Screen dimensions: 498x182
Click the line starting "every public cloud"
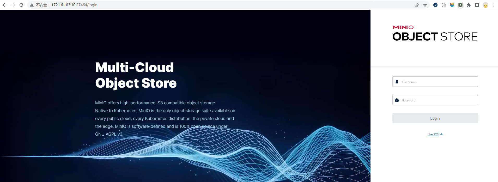click(165, 119)
